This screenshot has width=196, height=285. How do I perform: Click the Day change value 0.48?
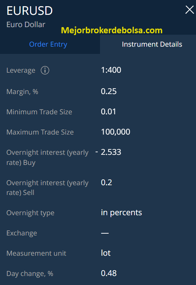tap(109, 273)
